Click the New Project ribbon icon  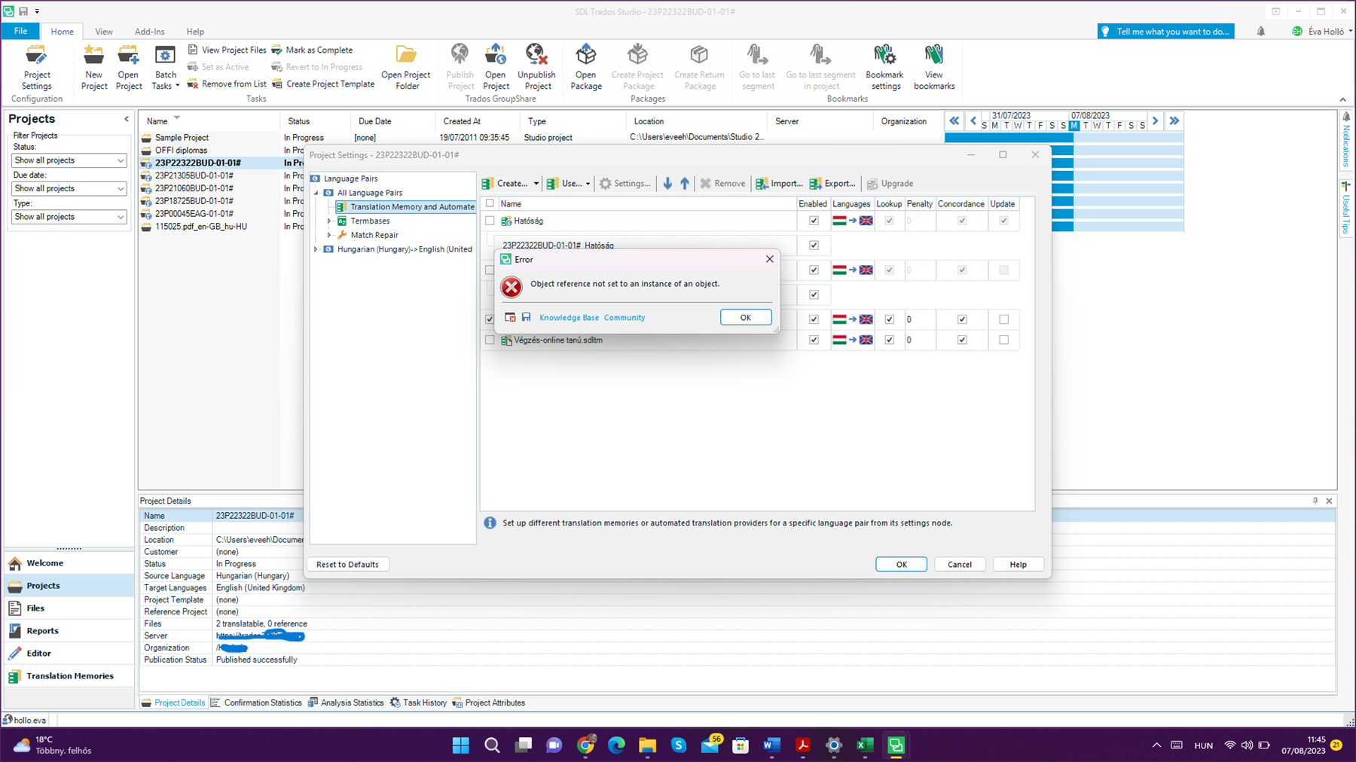click(x=93, y=68)
